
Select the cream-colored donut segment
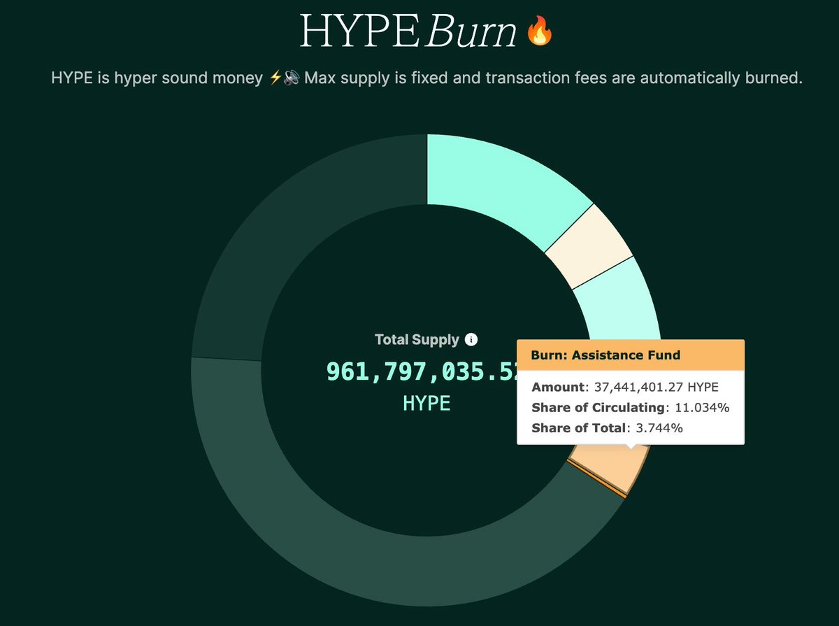[589, 246]
